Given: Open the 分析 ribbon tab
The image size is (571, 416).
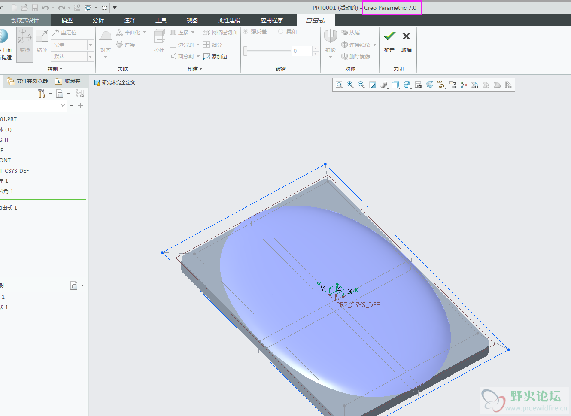Looking at the screenshot, I should pos(98,20).
